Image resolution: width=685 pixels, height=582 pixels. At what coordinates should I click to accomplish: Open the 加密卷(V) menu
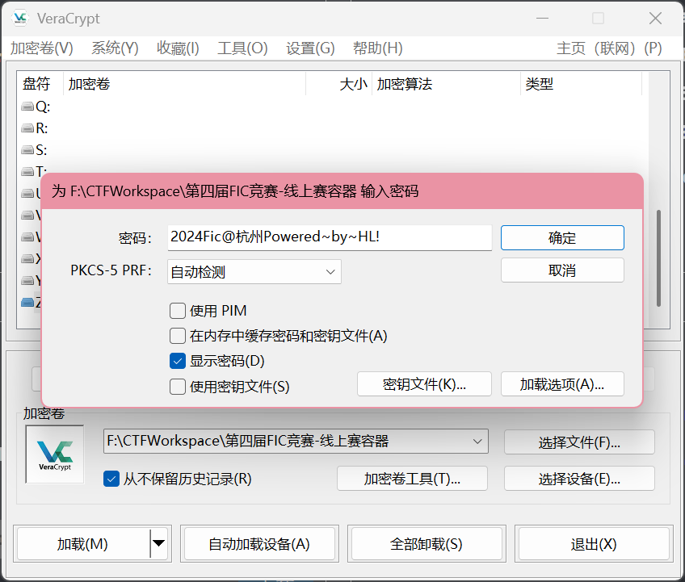[42, 48]
